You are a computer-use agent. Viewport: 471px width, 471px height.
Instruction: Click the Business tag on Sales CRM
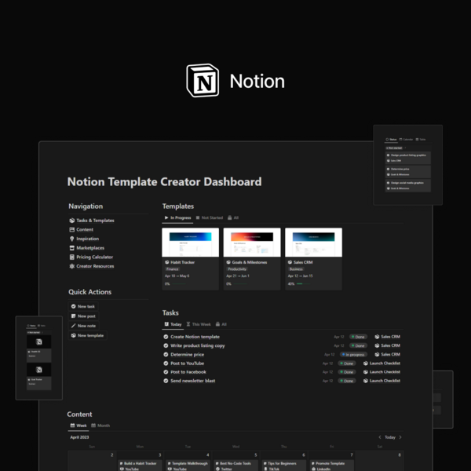(x=296, y=269)
